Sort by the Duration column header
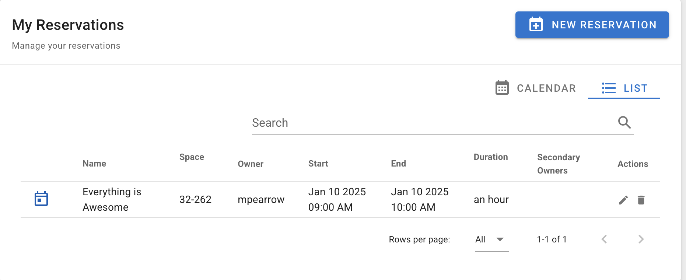The width and height of the screenshot is (686, 280). pyautogui.click(x=490, y=157)
